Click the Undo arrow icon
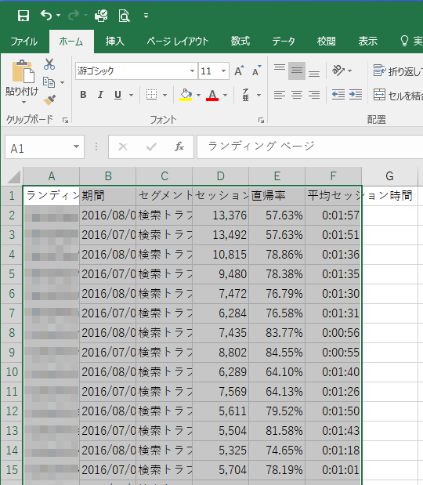Viewport: 423px width, 485px height. coord(46,15)
